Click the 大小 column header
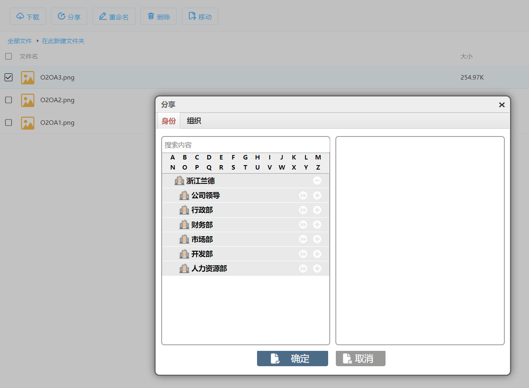The height and width of the screenshot is (388, 529). [466, 56]
